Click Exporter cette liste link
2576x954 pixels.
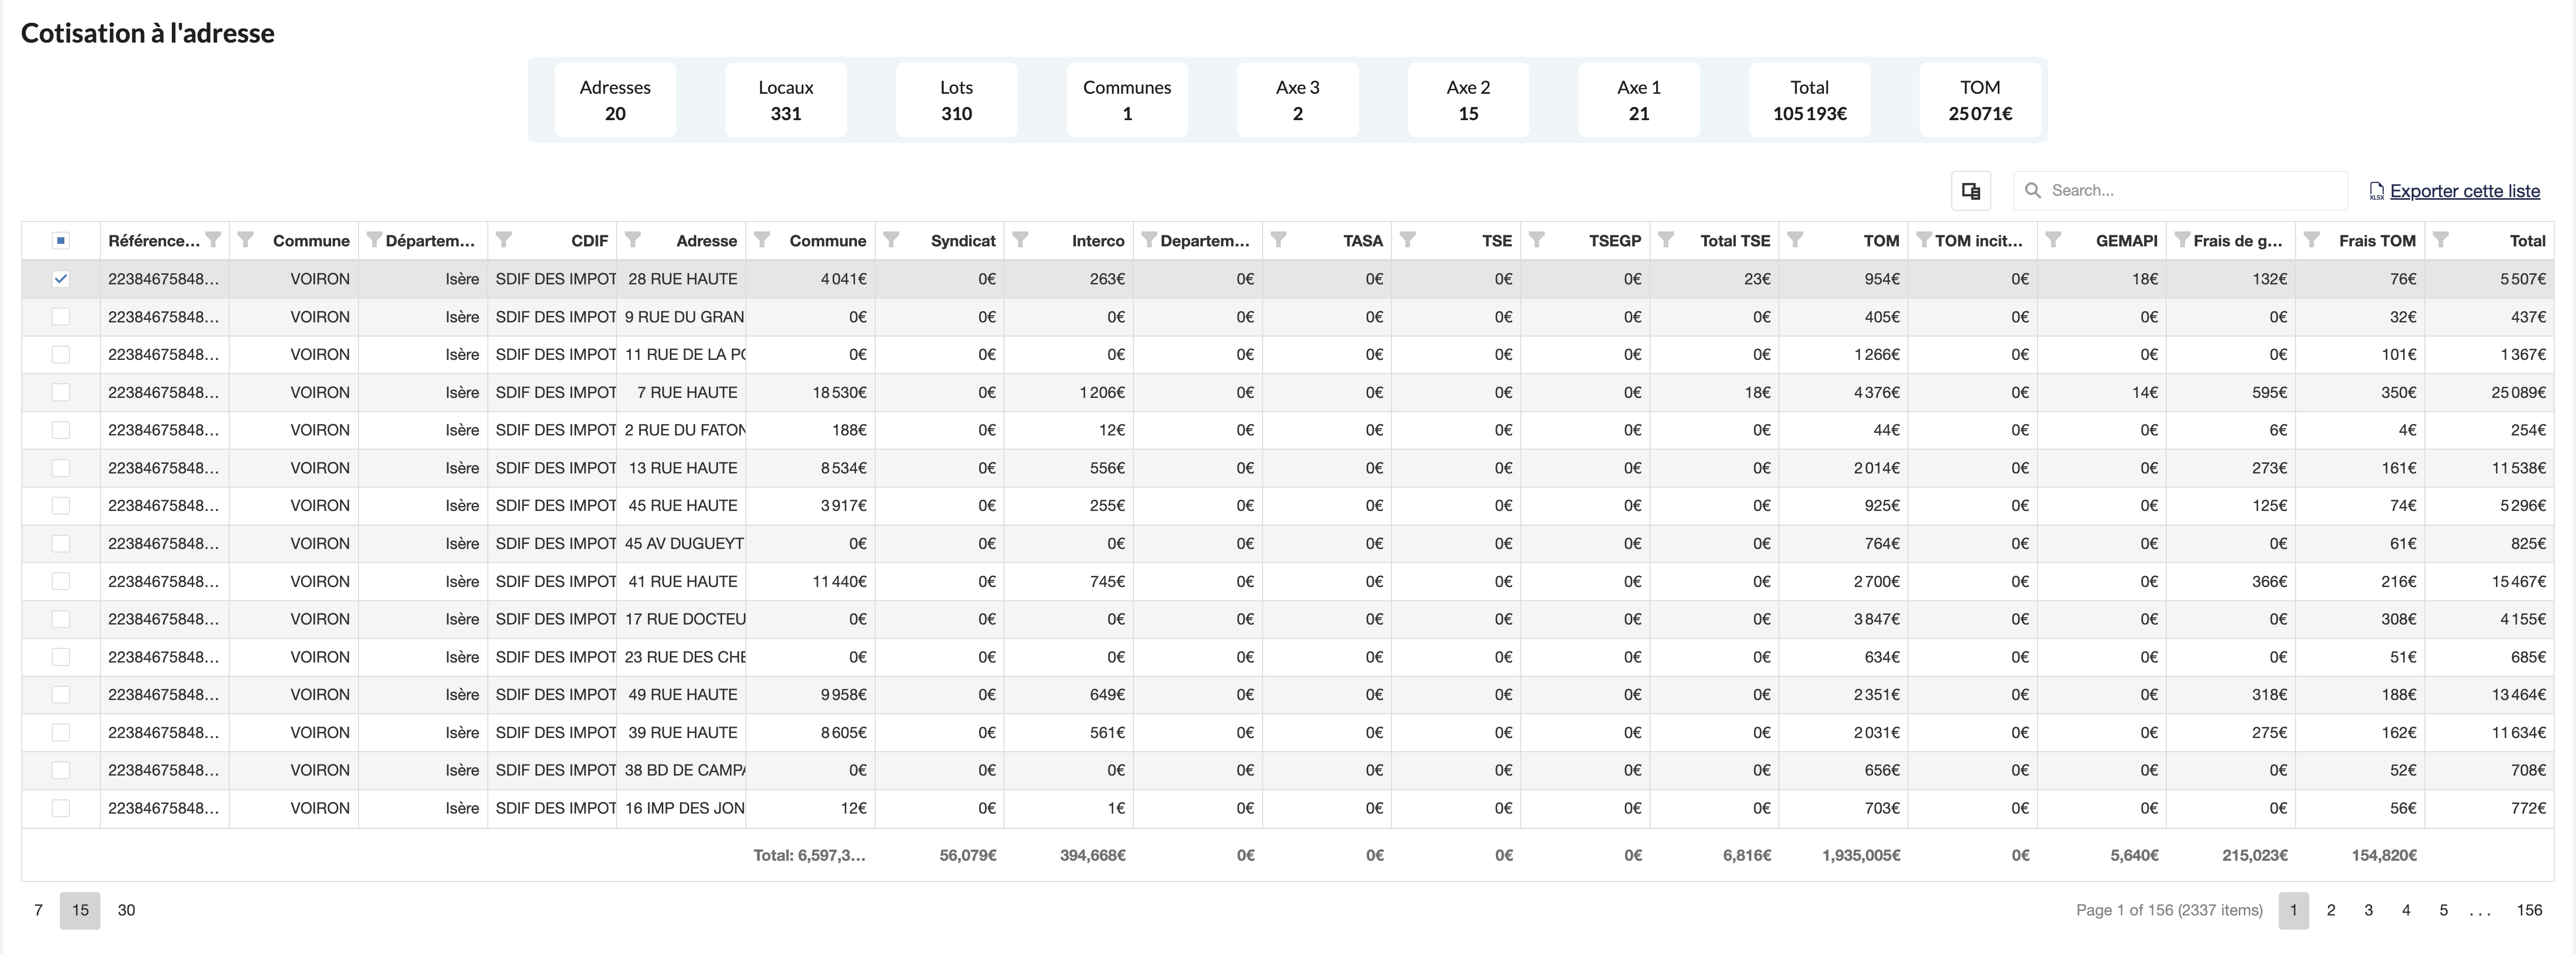pyautogui.click(x=2464, y=191)
